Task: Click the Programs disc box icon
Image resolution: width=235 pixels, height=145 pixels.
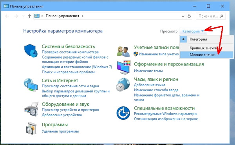Action: click(31, 128)
